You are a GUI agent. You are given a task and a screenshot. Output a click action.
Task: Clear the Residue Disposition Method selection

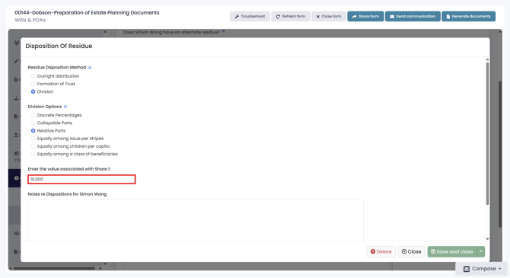[x=90, y=67]
